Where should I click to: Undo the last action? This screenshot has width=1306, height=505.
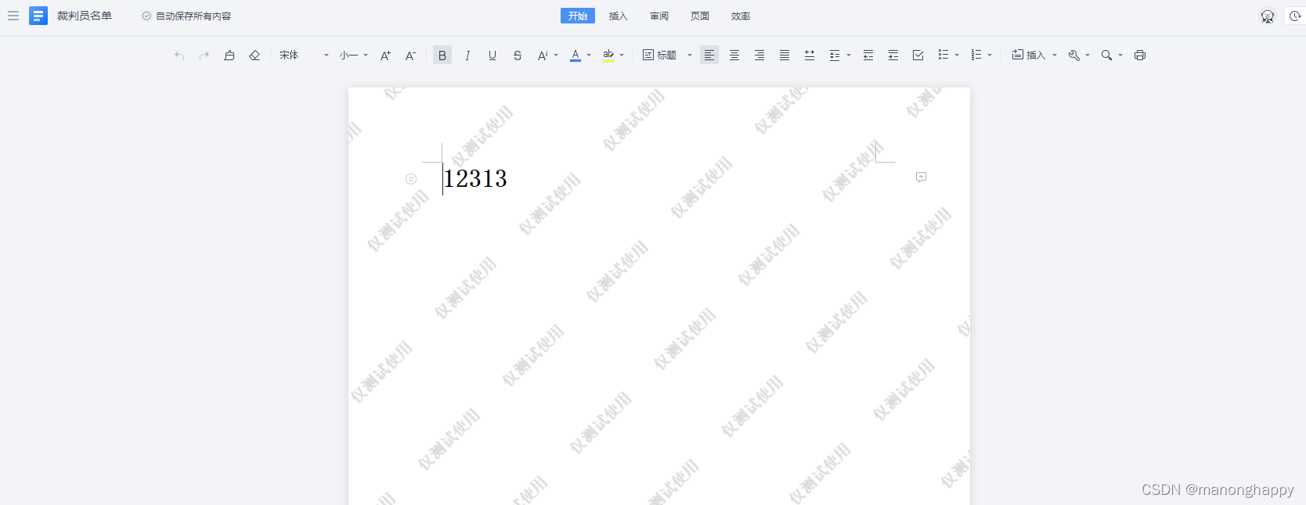point(179,56)
